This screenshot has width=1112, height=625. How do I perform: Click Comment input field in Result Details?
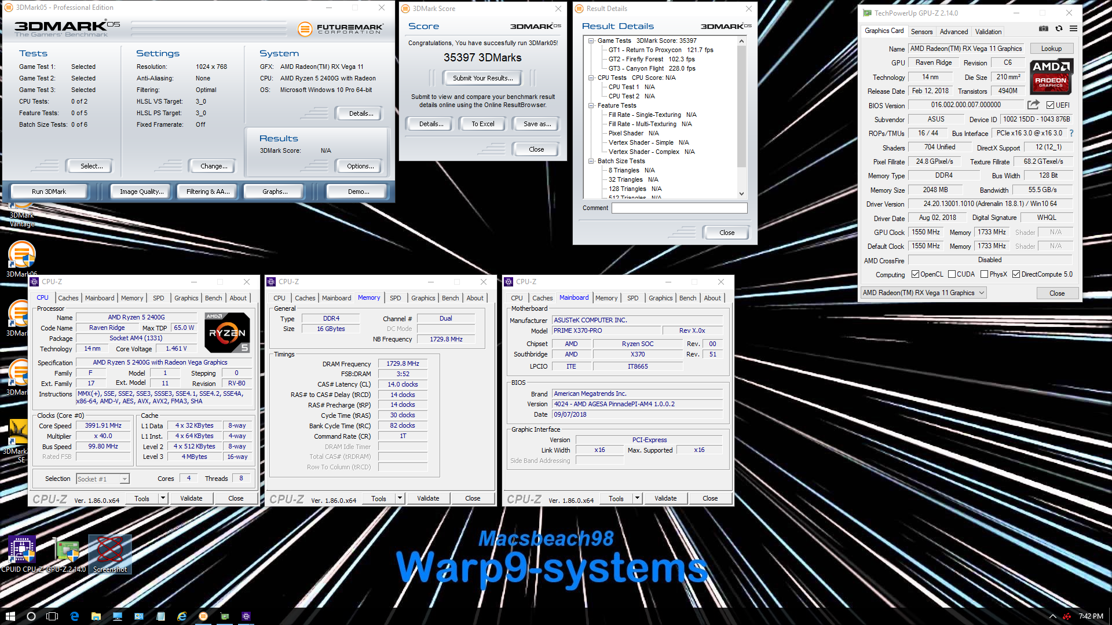point(679,208)
